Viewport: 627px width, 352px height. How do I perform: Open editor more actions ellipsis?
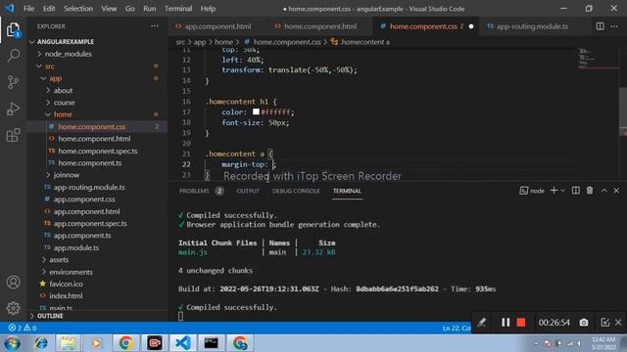(x=614, y=26)
